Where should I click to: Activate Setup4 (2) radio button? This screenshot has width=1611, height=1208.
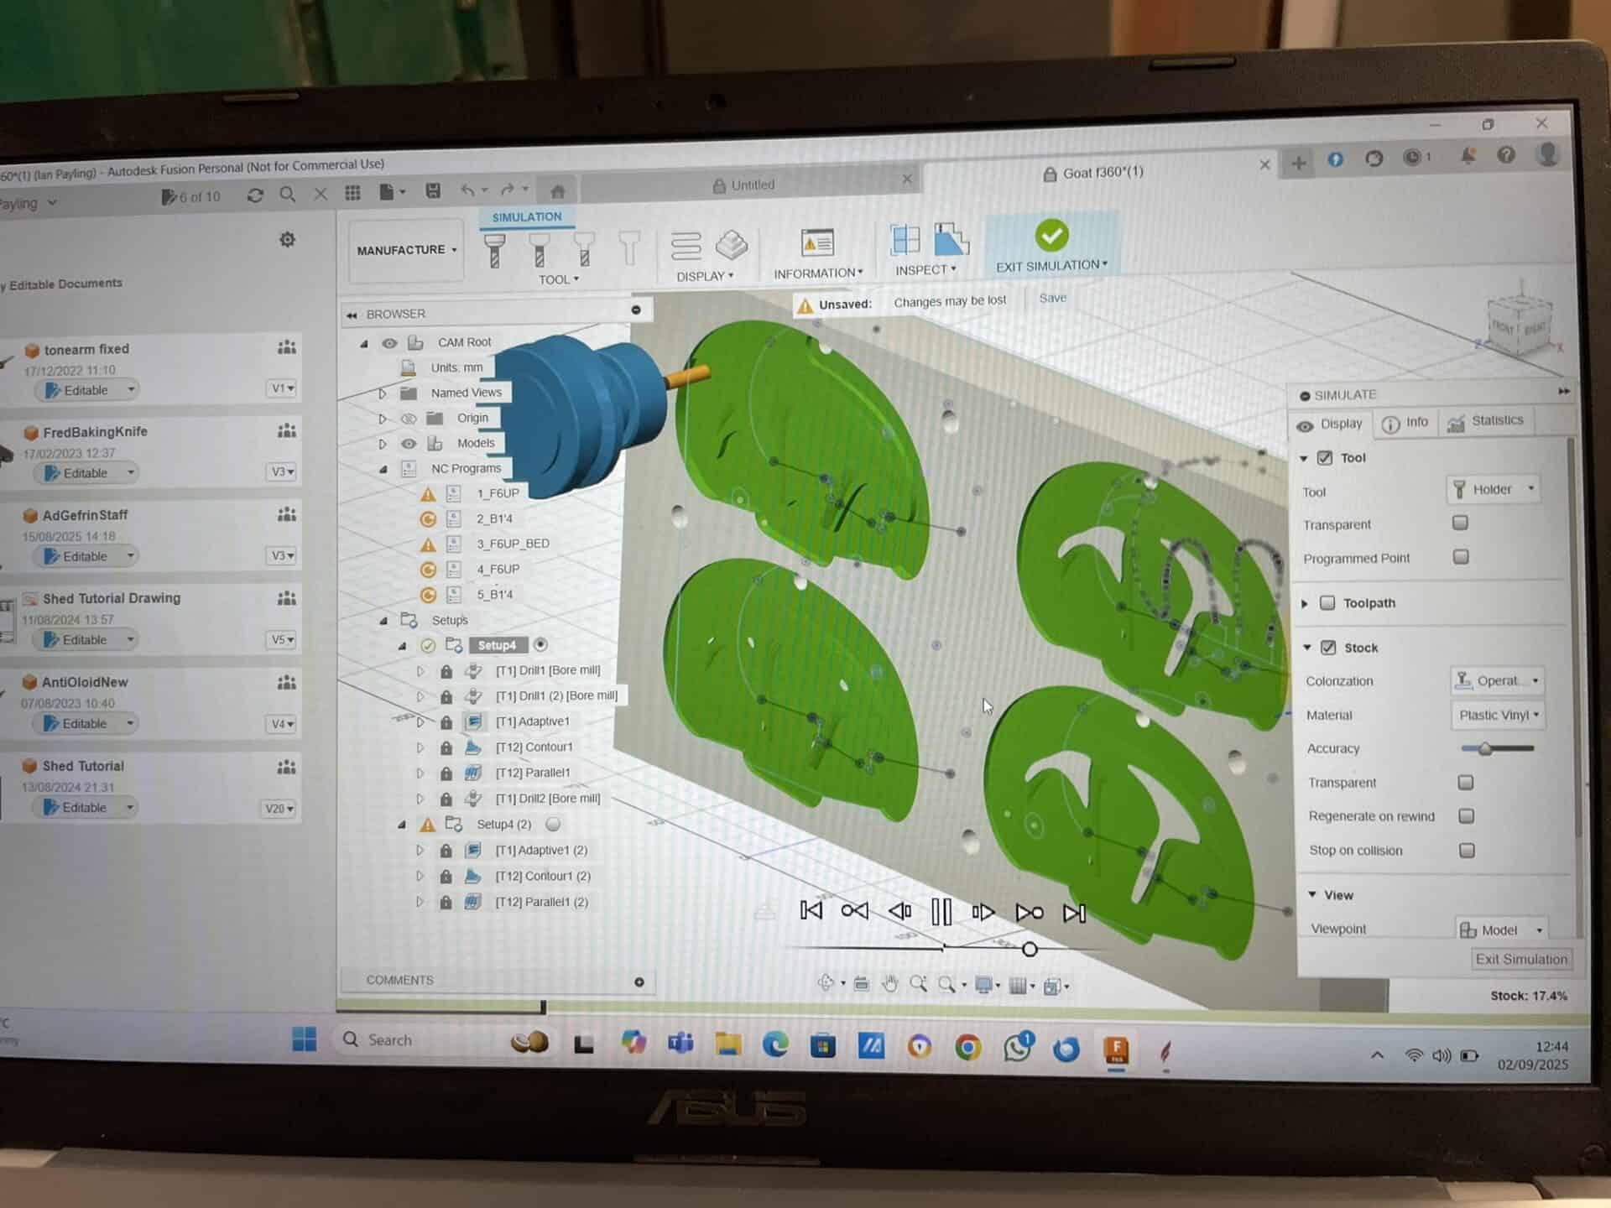pos(553,824)
